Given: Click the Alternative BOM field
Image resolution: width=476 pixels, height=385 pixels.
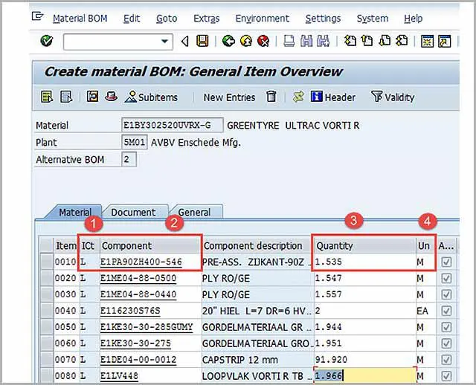Looking at the screenshot, I should [129, 159].
